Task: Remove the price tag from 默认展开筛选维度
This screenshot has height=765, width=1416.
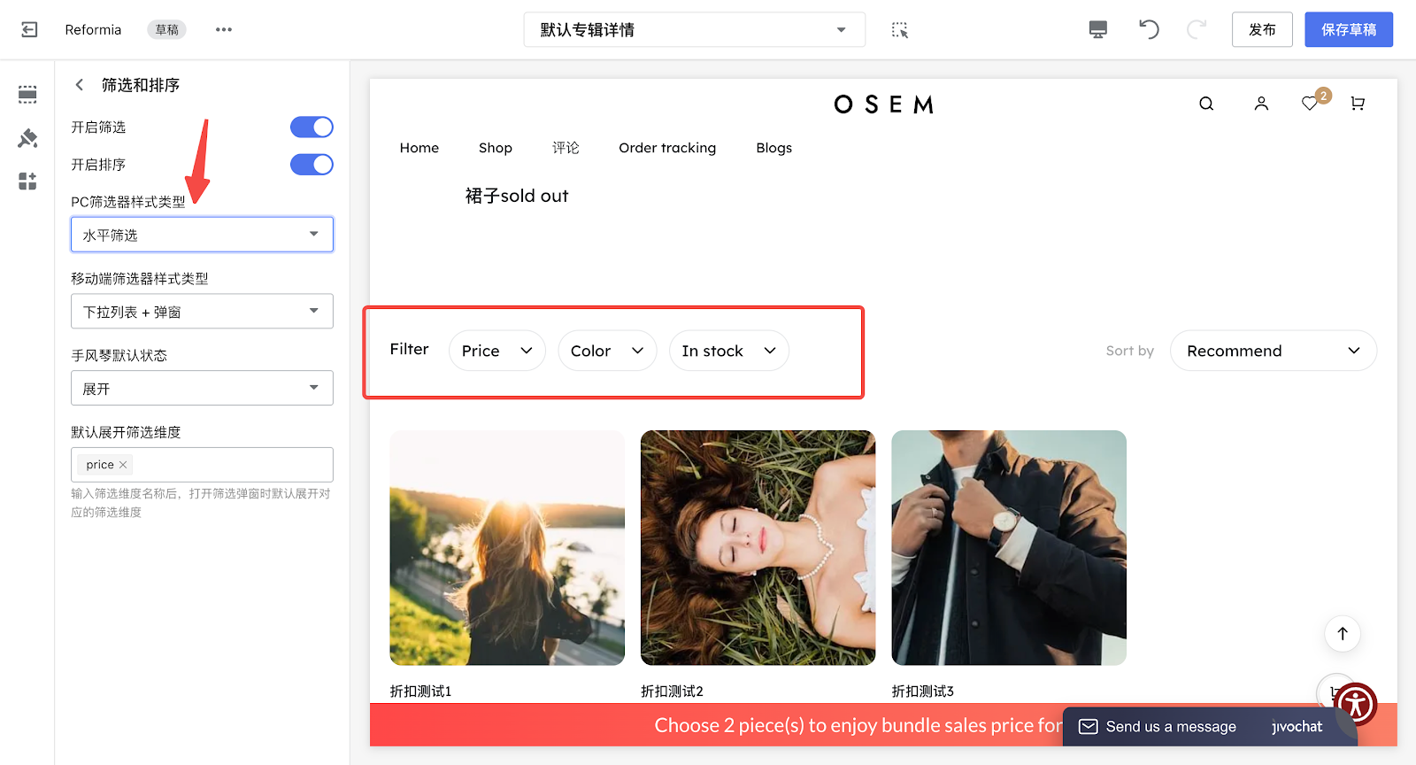Action: tap(123, 465)
